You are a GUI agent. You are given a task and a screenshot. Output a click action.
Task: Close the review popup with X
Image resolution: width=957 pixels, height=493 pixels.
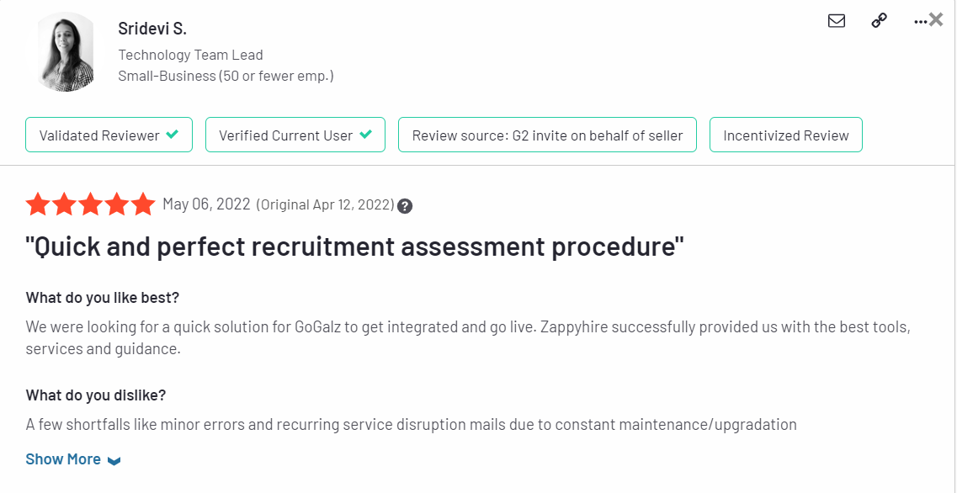(x=936, y=20)
